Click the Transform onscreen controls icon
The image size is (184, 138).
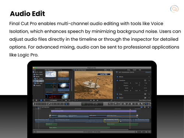(145, 80)
